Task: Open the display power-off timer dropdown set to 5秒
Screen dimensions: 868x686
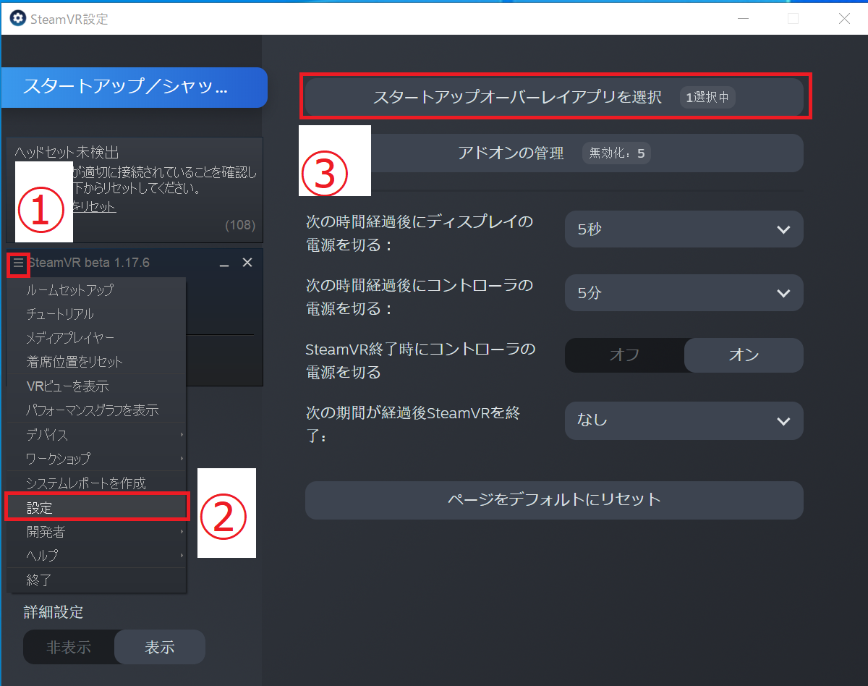Action: coord(683,229)
